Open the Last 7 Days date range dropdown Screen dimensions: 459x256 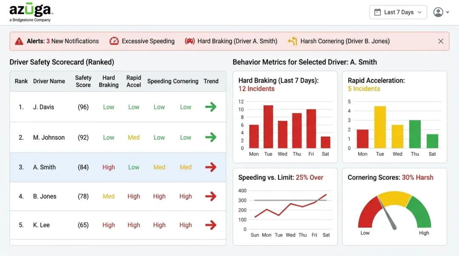[x=398, y=12]
